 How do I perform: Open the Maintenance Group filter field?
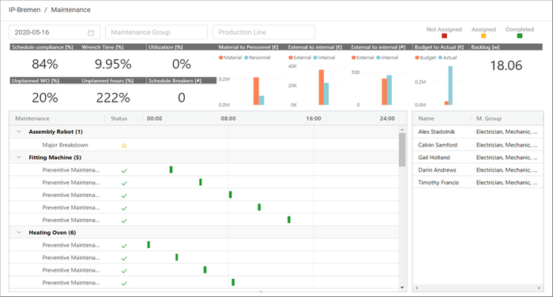click(x=156, y=32)
